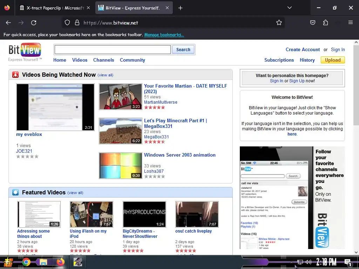Image resolution: width=359 pixels, height=269 pixels.
Task: Rate the my eveblox video stars
Action: coord(27,157)
